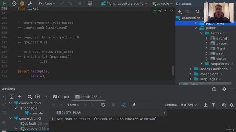Jump to previous highlighted problem arrow

pyautogui.click(x=166, y=11)
